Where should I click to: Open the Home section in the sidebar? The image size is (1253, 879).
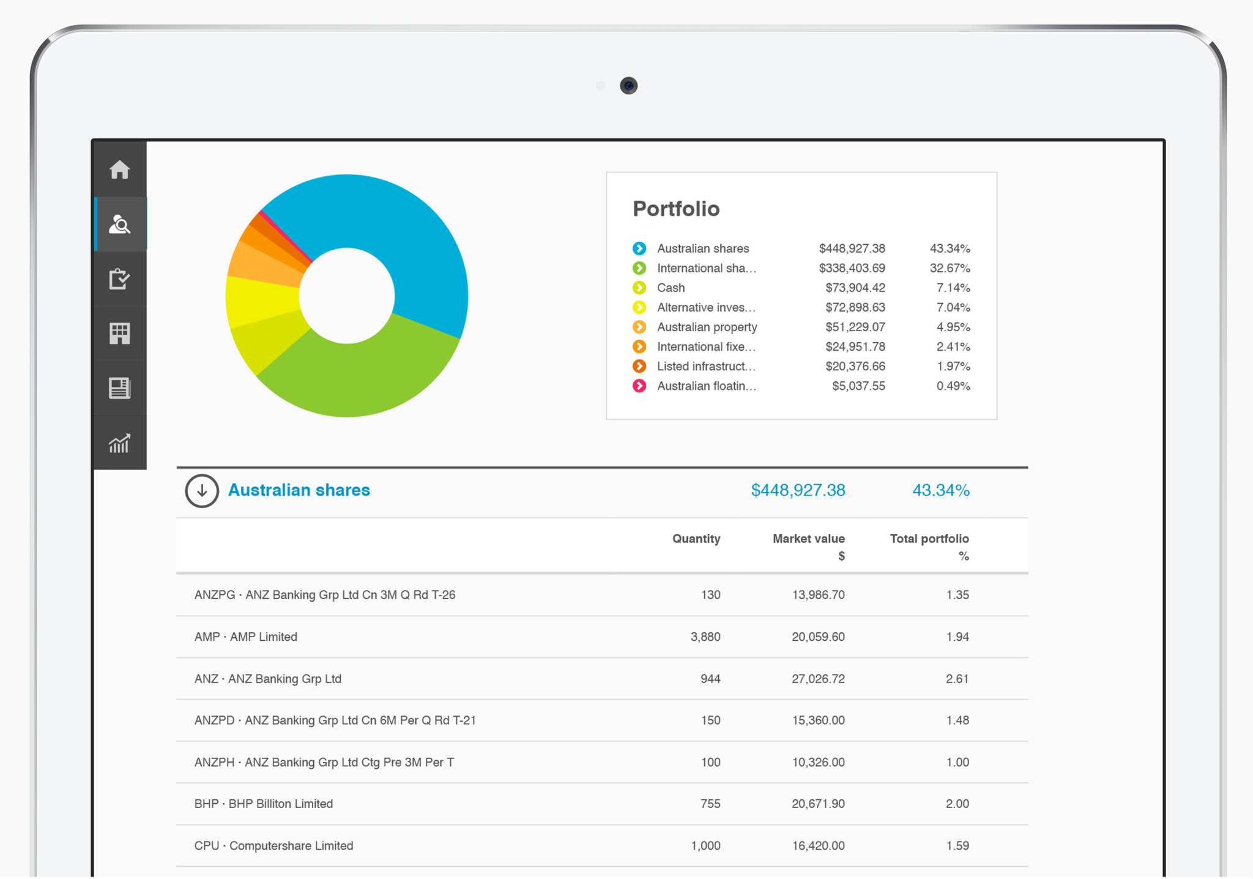click(119, 170)
